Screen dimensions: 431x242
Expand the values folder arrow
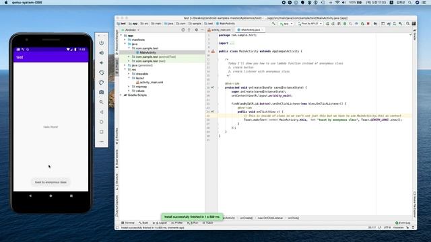129,91
